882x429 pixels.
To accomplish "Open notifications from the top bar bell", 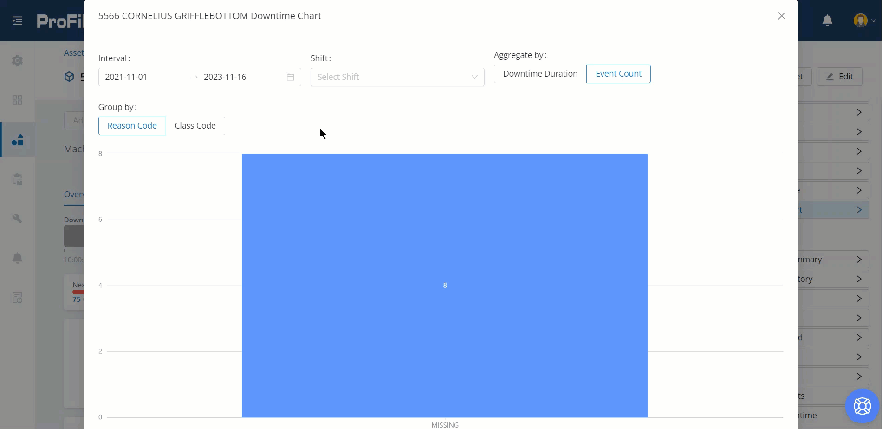I will point(828,20).
